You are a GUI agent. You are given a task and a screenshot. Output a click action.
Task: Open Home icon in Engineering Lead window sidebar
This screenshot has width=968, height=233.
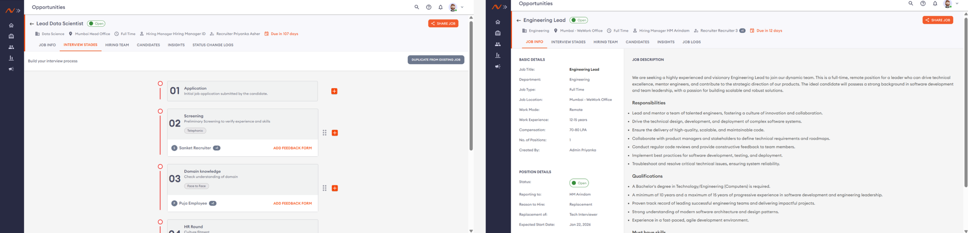click(498, 22)
